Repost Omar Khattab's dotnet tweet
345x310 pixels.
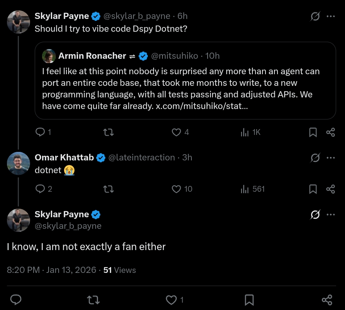tap(109, 189)
